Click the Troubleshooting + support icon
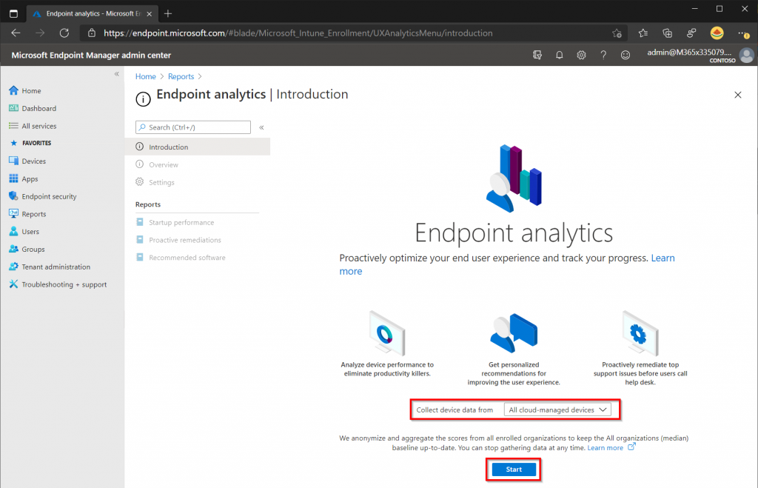The width and height of the screenshot is (758, 488). [x=13, y=284]
